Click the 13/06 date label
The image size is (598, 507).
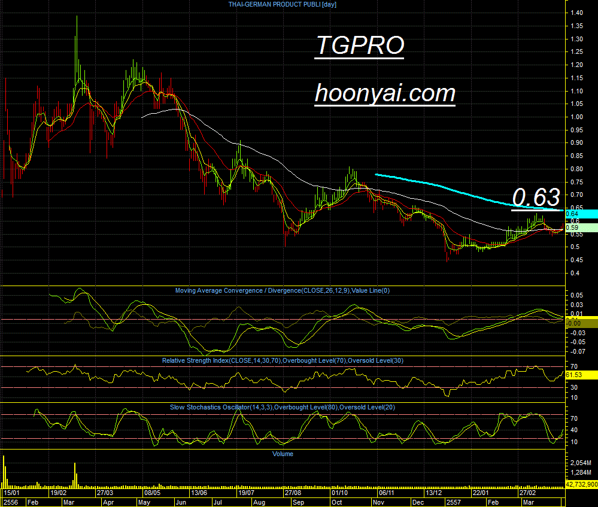click(x=199, y=493)
